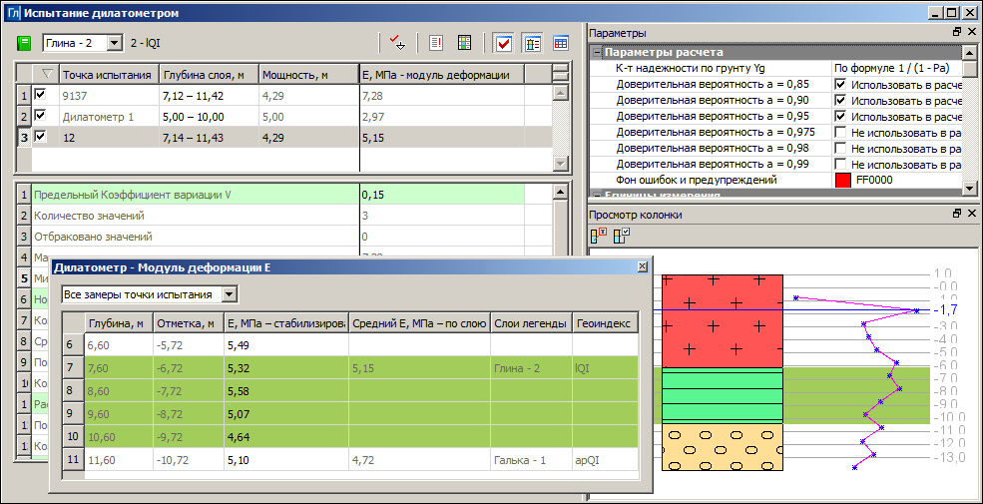Click the tan gravel layer in the column preview
The image size is (983, 504).
point(723,447)
